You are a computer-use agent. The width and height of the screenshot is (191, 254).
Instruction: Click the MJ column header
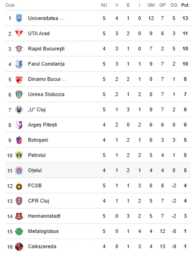coord(104,5)
